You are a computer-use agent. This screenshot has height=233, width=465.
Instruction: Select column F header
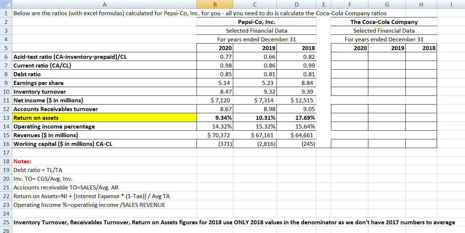(x=349, y=4)
